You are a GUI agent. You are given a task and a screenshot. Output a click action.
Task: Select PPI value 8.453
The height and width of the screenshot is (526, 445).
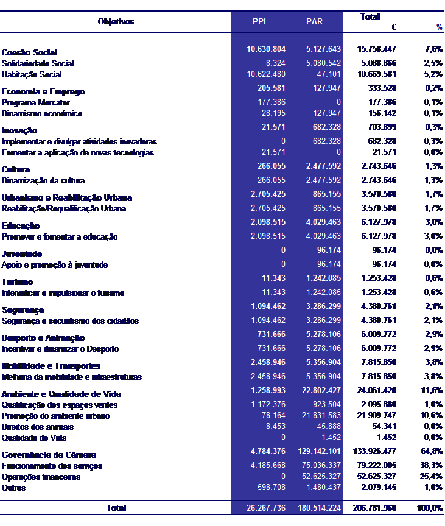coord(276,427)
